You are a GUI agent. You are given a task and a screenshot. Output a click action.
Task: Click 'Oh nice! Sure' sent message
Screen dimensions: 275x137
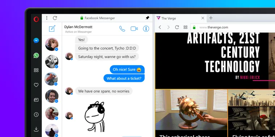pos(127,70)
